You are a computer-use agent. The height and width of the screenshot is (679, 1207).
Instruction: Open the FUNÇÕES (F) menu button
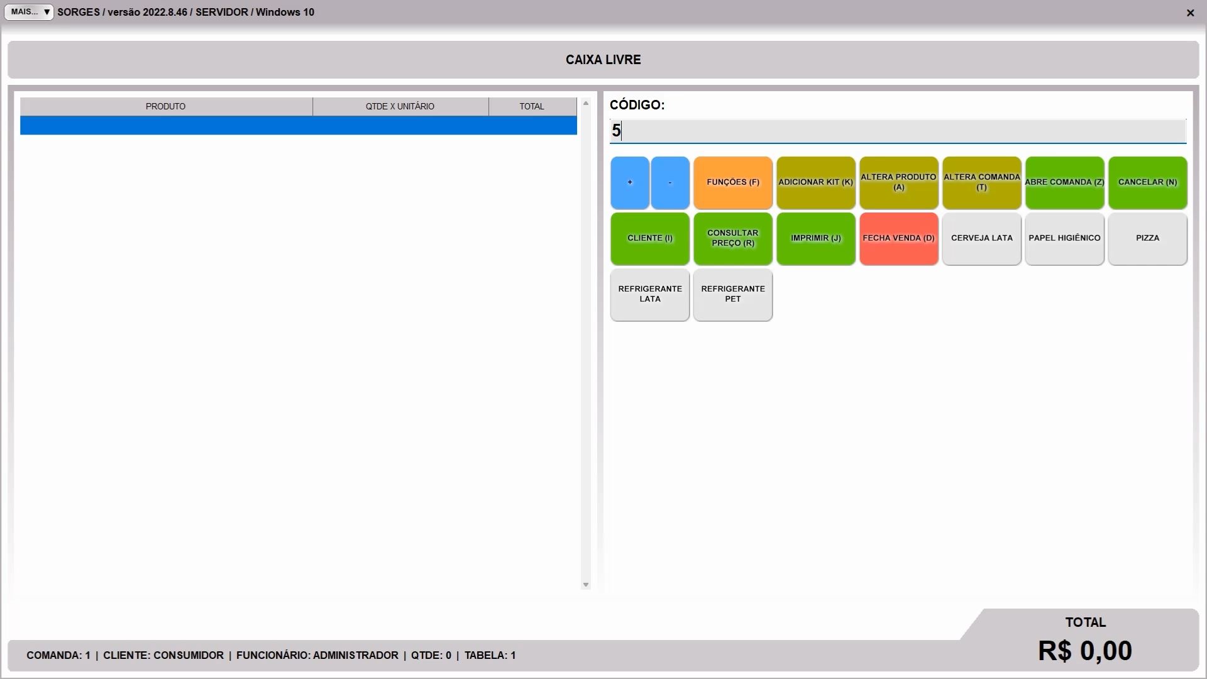pos(732,182)
